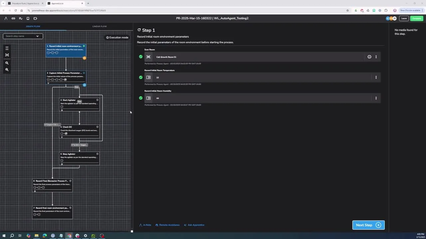This screenshot has height=239, width=426.
Task: Click the tag label icon in the top toolbar
Action: tap(35, 18)
